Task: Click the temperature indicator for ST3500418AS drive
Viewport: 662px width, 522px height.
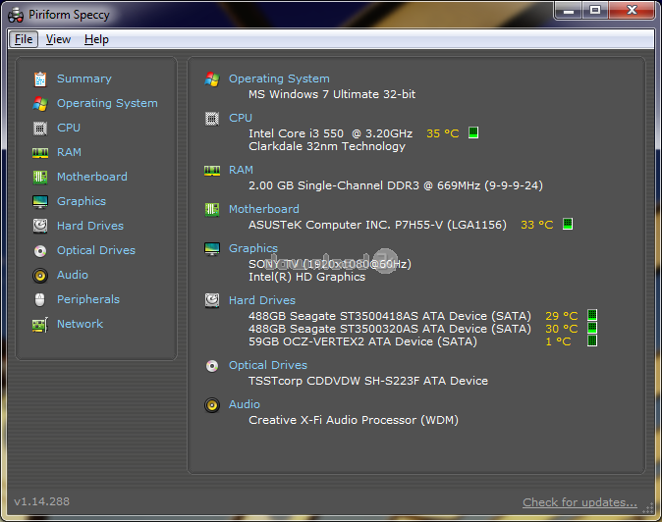Action: coord(592,315)
